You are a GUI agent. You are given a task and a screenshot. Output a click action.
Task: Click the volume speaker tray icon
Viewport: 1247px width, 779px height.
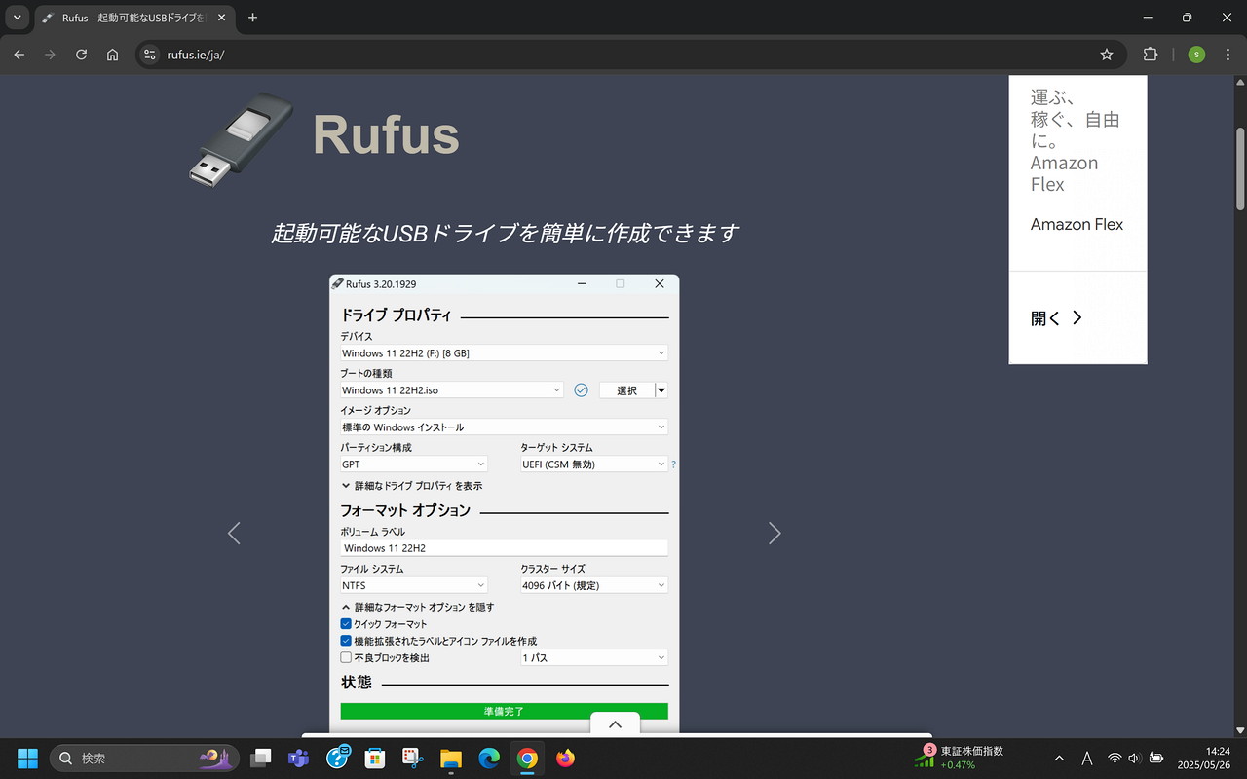coord(1134,758)
